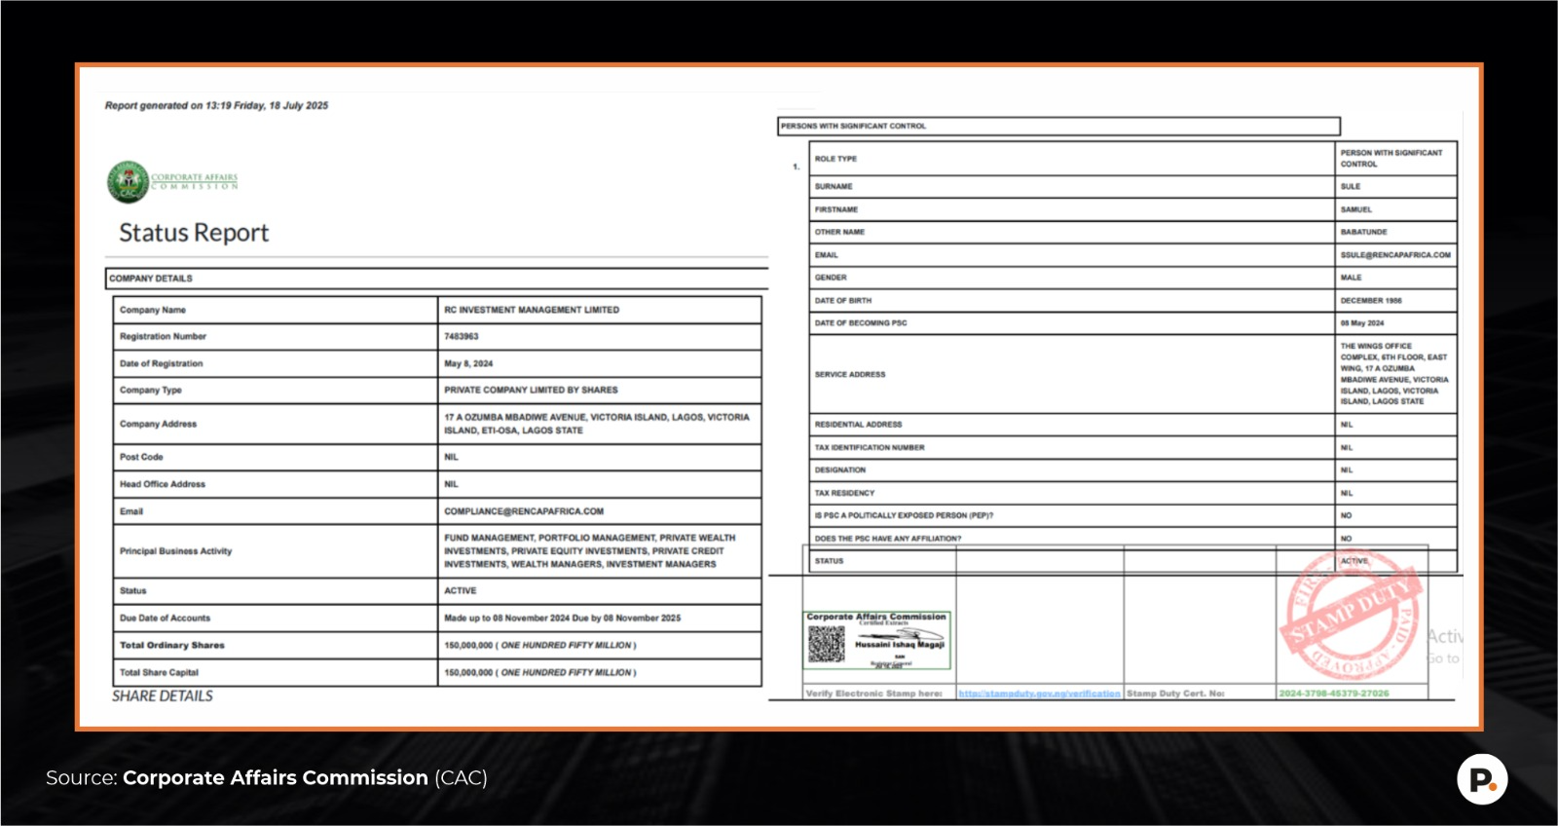Click the Corporate Affairs Commission logo
This screenshot has height=826, width=1558.
tap(173, 182)
